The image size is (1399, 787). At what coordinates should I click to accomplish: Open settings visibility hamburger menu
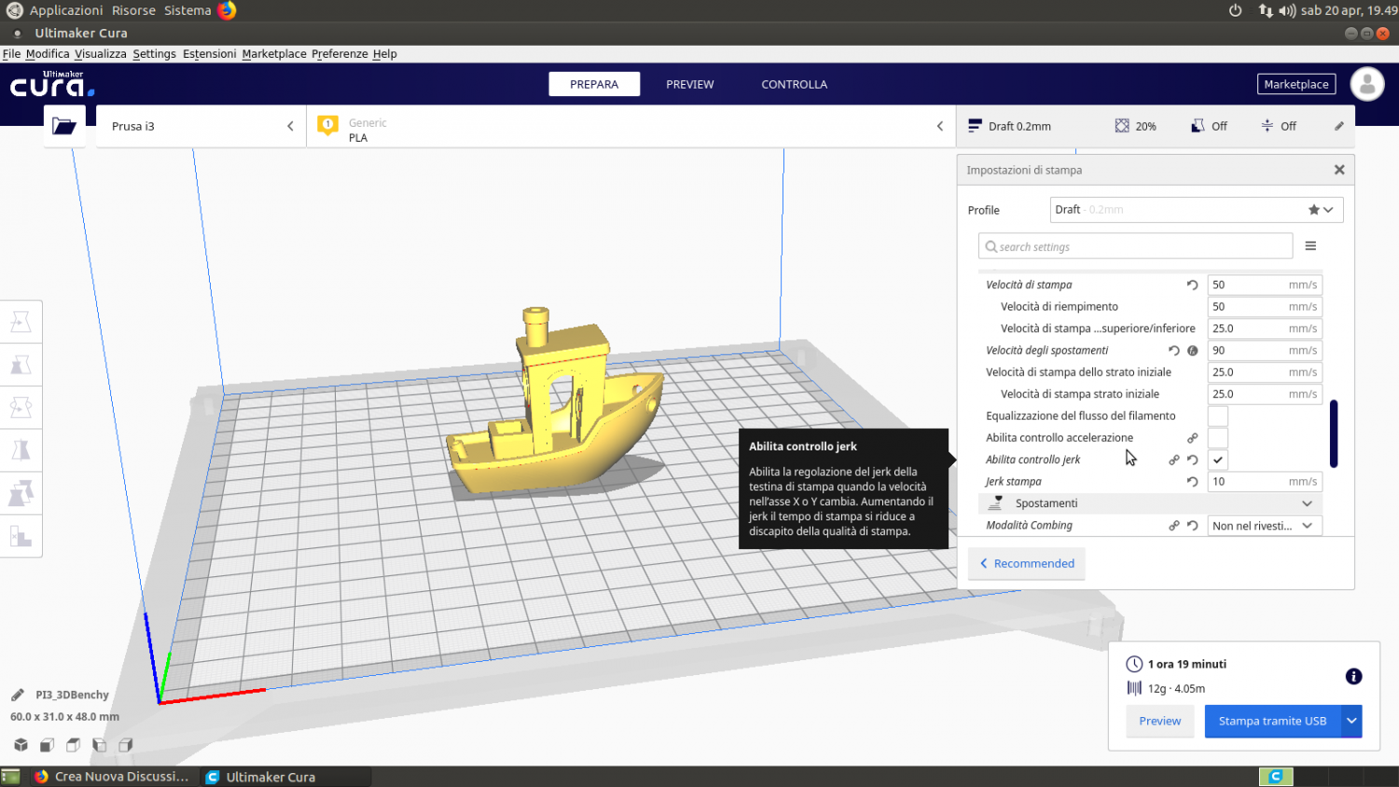pyautogui.click(x=1310, y=246)
